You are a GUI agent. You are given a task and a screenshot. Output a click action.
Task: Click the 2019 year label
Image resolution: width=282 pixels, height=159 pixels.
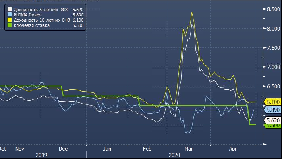(41, 155)
